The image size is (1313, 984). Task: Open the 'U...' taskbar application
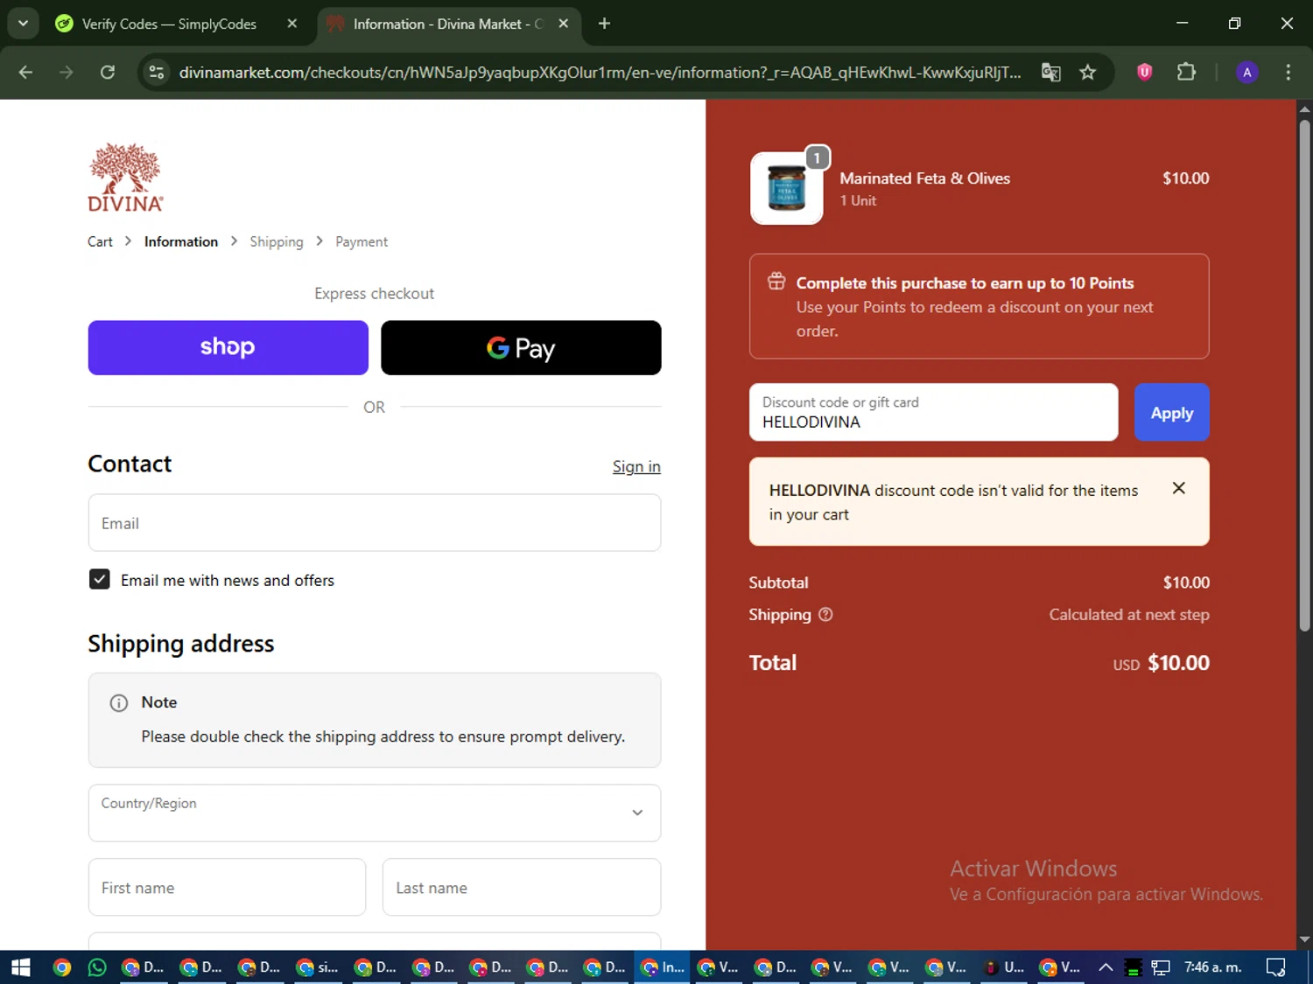coord(1005,967)
